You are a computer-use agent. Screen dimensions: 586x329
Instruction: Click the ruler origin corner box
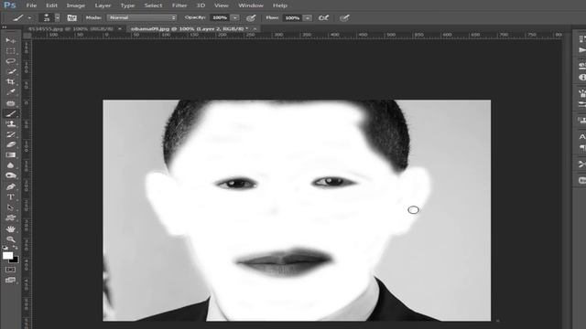tap(27, 36)
